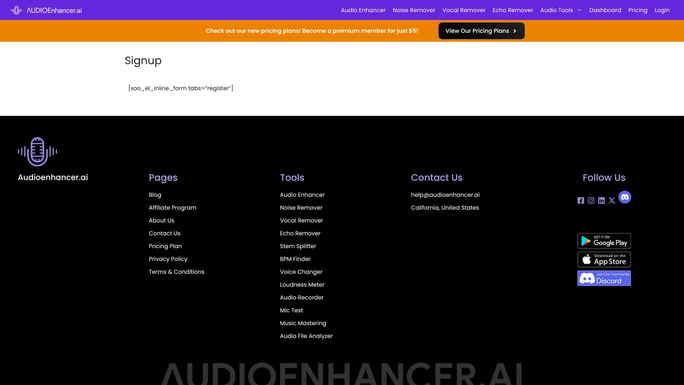Image resolution: width=684 pixels, height=385 pixels.
Task: Open the Voice Changer footer link
Action: (301, 272)
